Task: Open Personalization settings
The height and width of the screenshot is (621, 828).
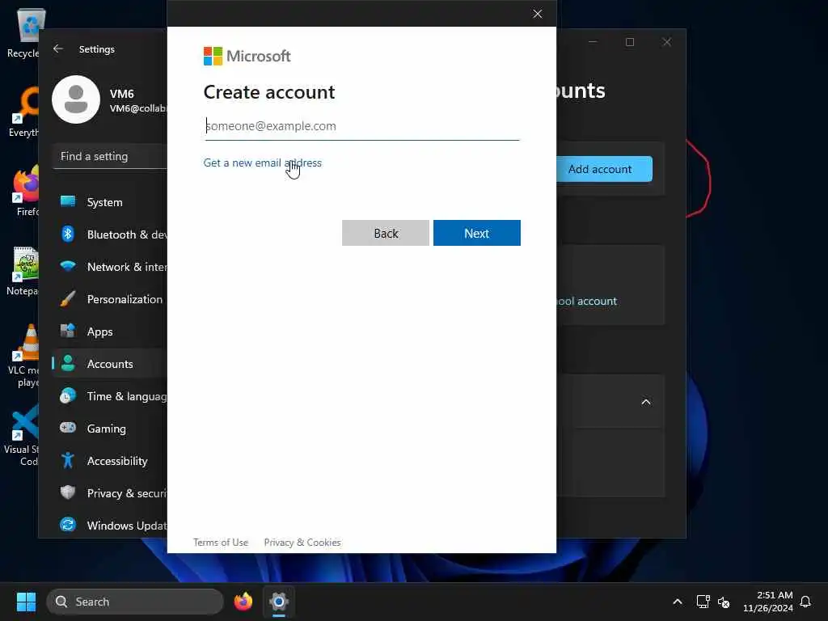Action: click(x=110, y=299)
